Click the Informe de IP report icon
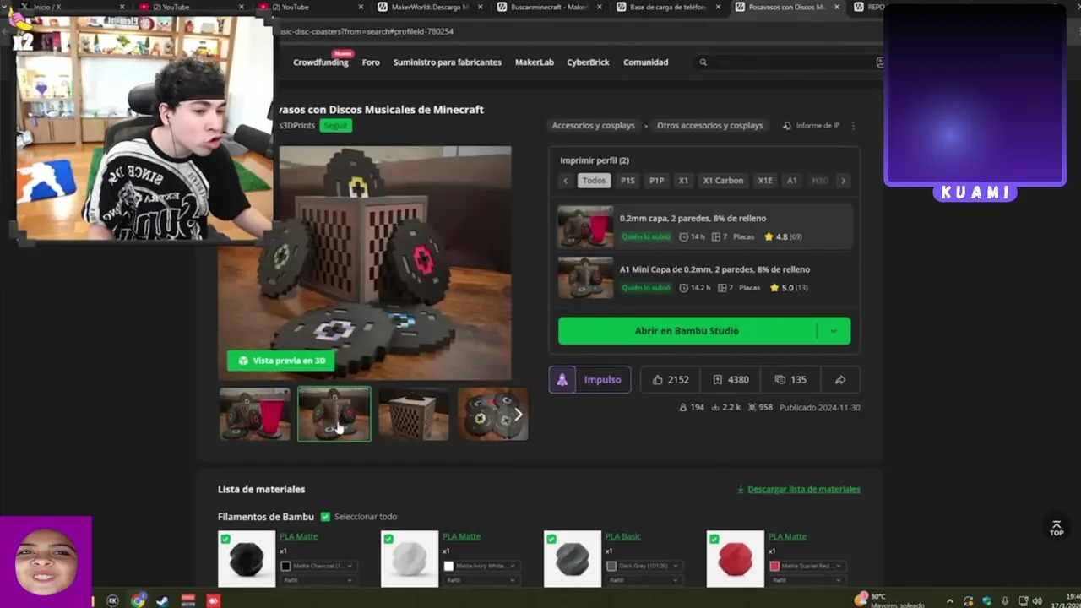Screen dimensions: 1081x608 tap(787, 126)
